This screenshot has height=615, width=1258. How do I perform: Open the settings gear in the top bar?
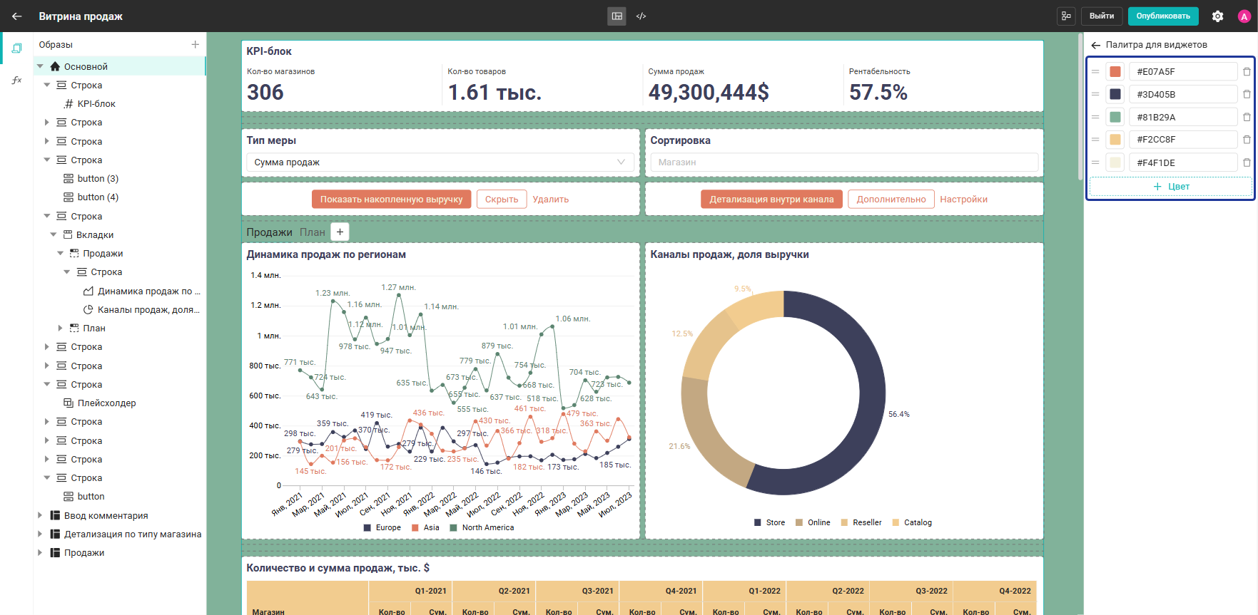1217,16
